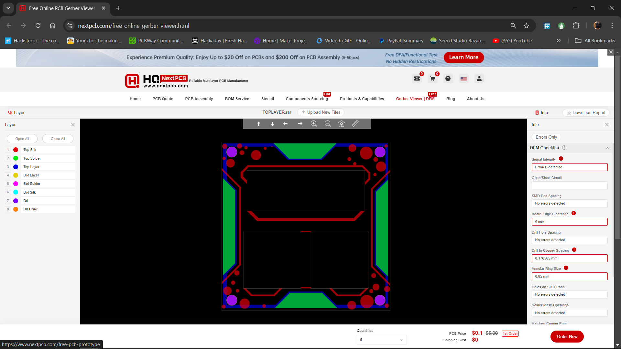This screenshot has height=349, width=621.
Task: Zoom in on the gerber view
Action: (314, 124)
